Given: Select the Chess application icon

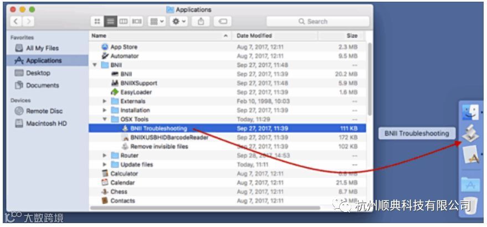Looking at the screenshot, I should point(105,192).
